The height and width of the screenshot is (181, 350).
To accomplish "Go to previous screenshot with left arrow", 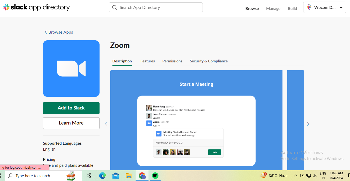I will coord(106,124).
